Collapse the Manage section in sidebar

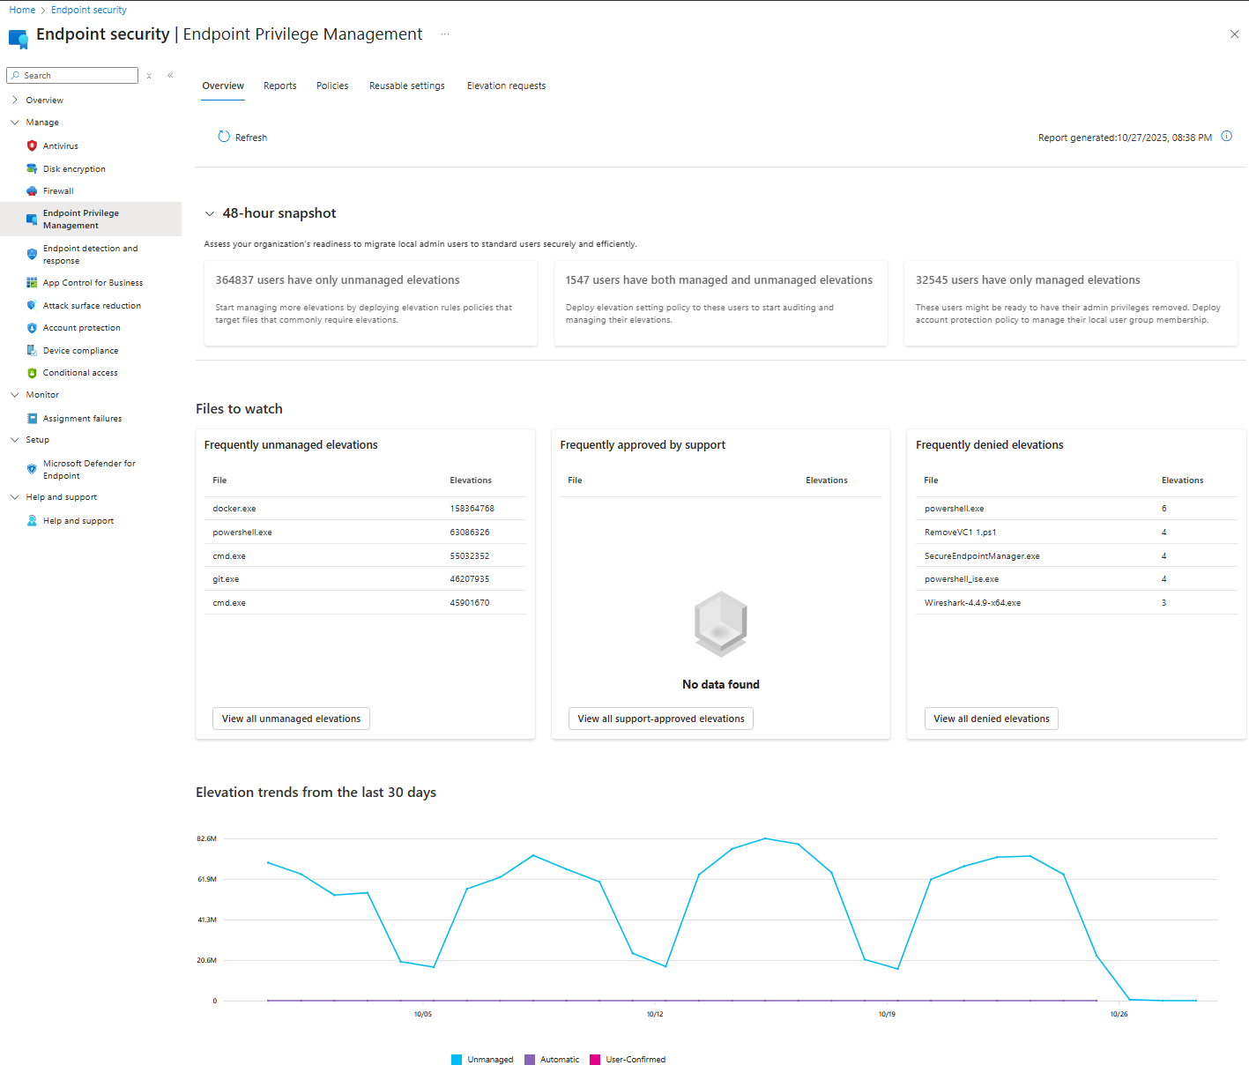coord(14,122)
